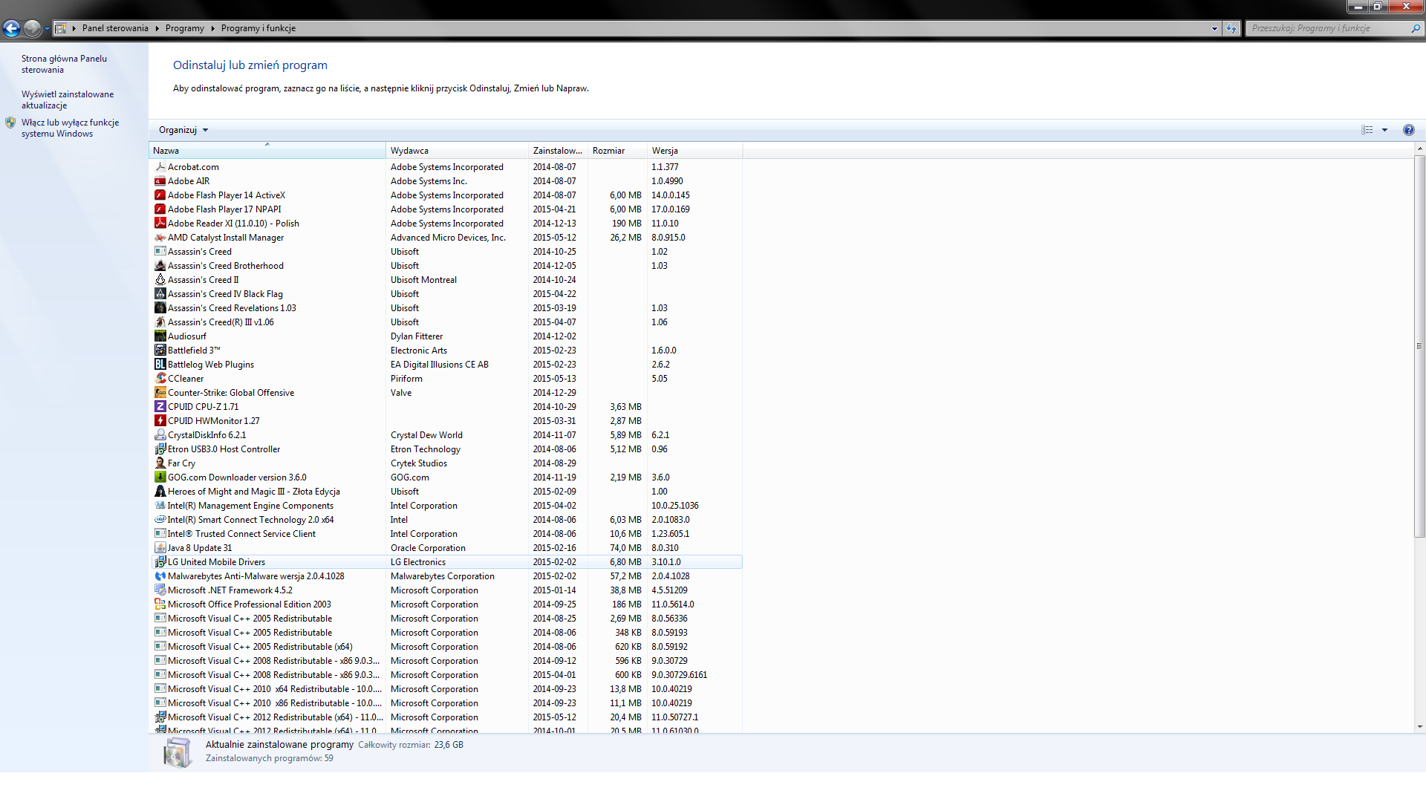
Task: Refresh the Programy i funkcje view
Action: click(1231, 28)
